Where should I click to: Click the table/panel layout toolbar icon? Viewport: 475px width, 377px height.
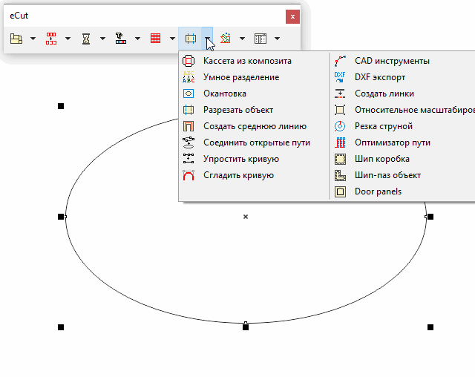coord(261,39)
